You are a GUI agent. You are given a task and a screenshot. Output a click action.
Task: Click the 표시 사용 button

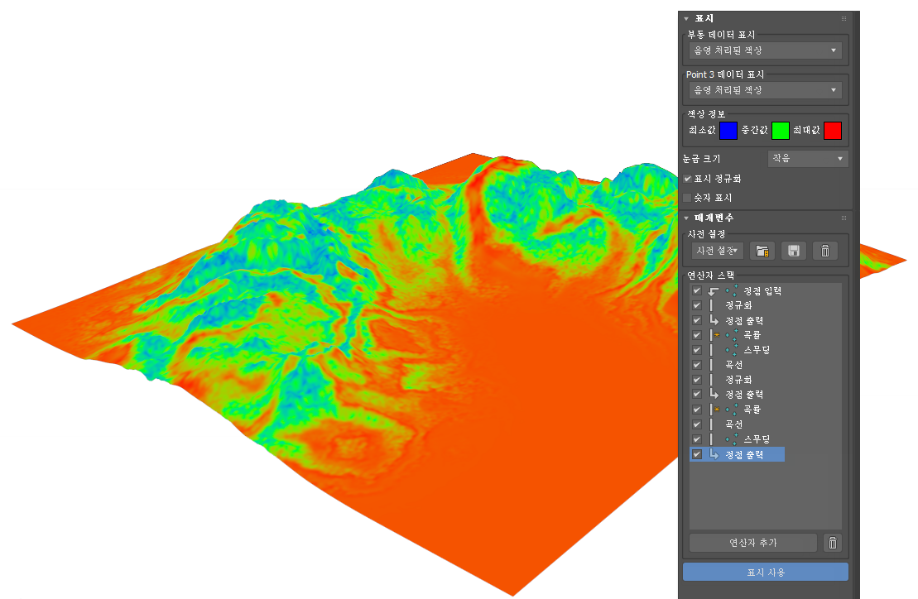(765, 572)
